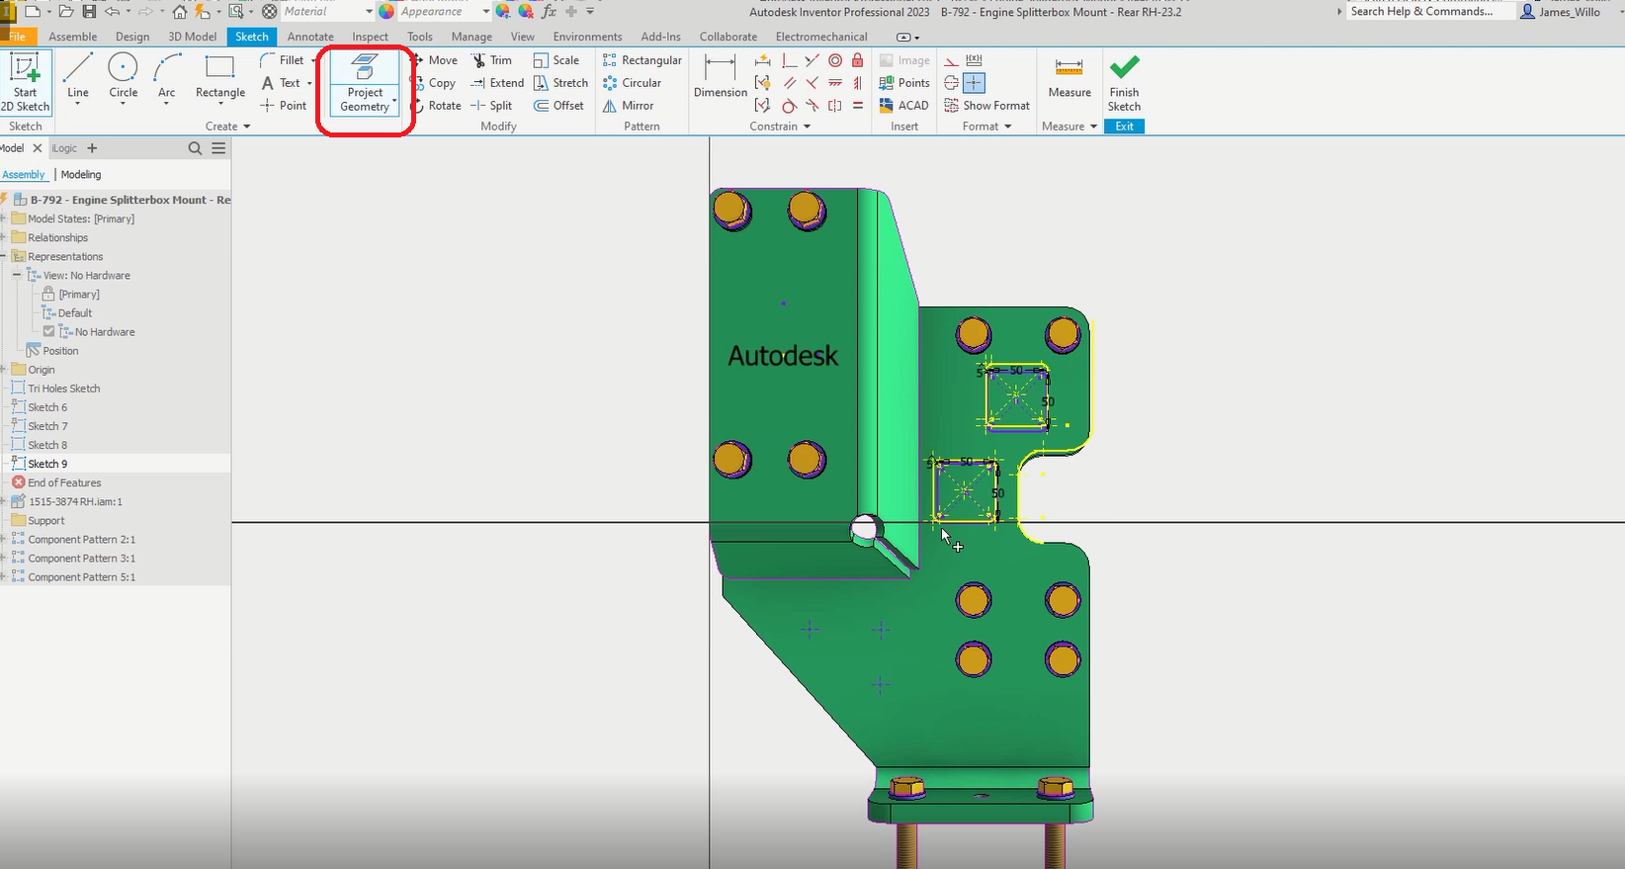
Task: Select Tri Holes Sketch in browser
Action: click(x=64, y=389)
